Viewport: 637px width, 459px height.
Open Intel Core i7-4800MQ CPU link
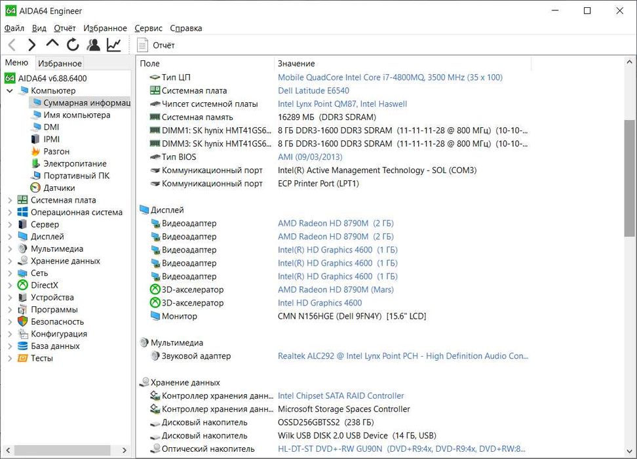click(x=390, y=77)
